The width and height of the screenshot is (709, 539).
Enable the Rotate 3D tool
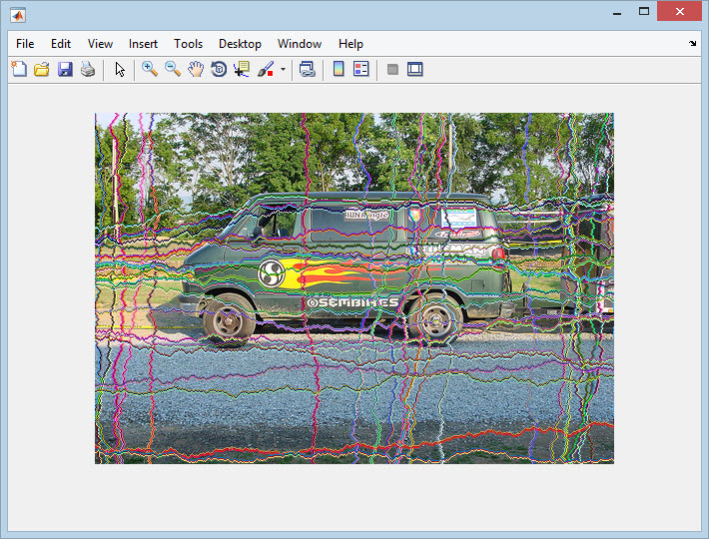(219, 69)
